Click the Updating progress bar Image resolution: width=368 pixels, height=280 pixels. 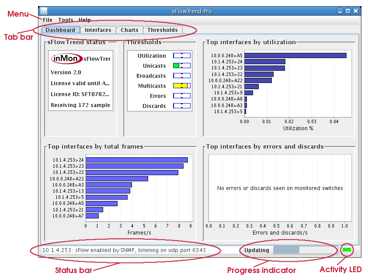point(306,250)
